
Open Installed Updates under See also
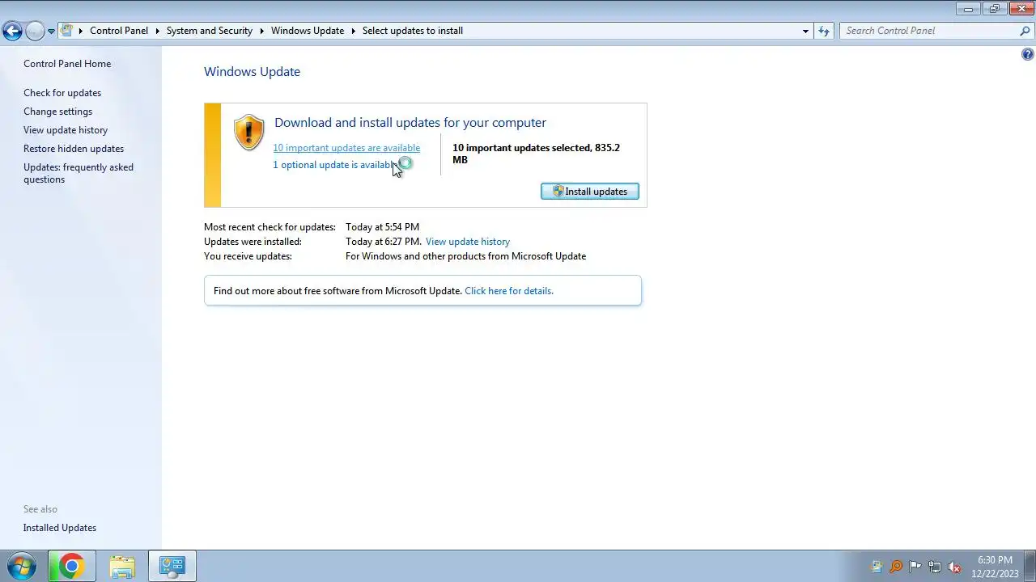tap(60, 528)
